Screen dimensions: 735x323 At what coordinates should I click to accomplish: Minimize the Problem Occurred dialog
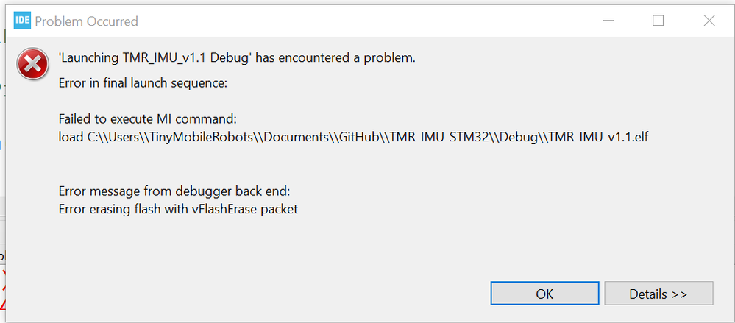607,21
